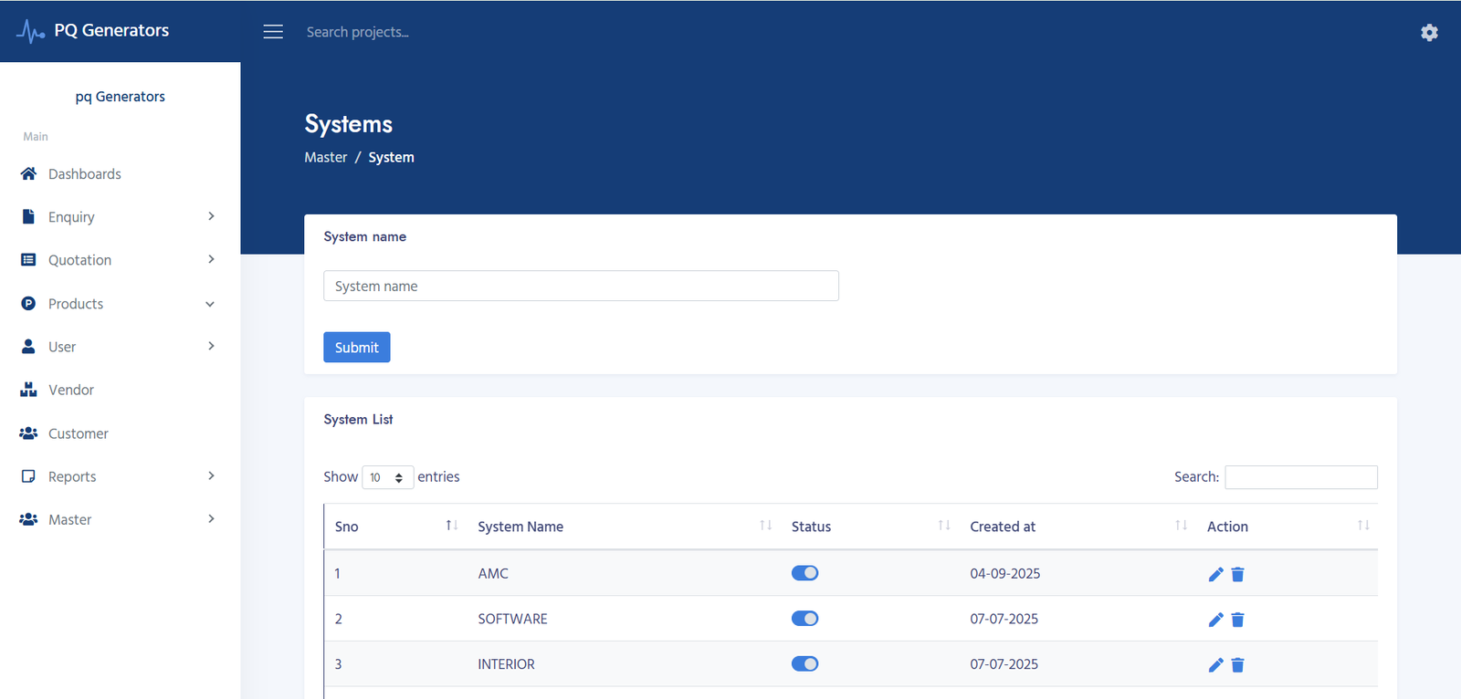The height and width of the screenshot is (699, 1461).
Task: Toggle the hamburger sidebar menu icon
Action: click(273, 32)
